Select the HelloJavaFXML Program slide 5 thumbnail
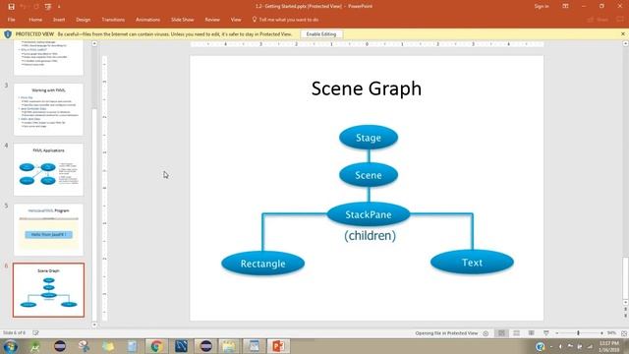The image size is (629, 354). click(x=48, y=230)
